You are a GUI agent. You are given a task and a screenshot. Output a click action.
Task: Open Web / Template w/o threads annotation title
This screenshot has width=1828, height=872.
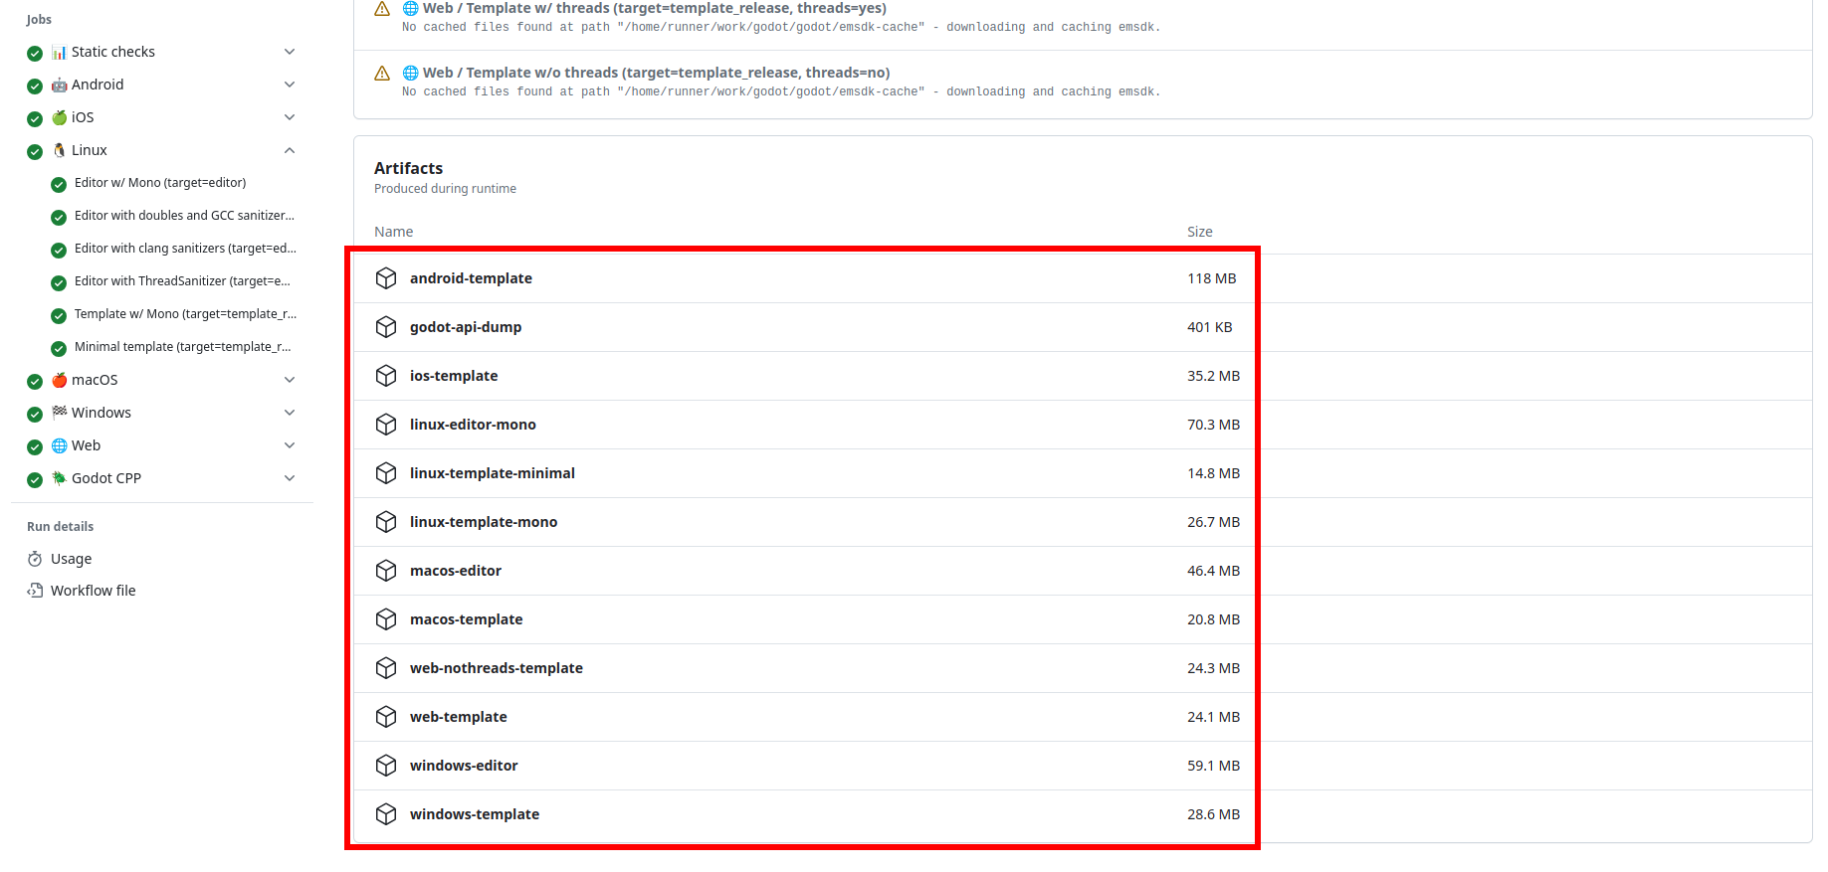pyautogui.click(x=656, y=73)
